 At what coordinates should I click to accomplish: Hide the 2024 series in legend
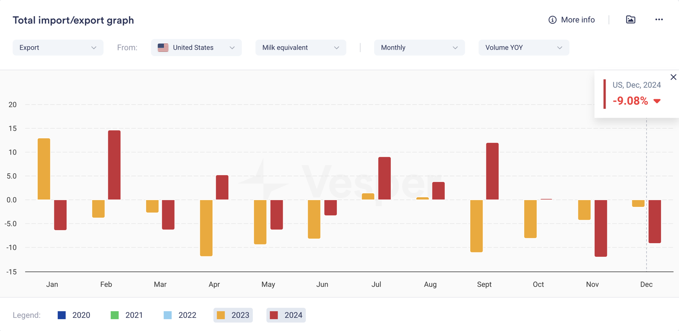pos(286,315)
